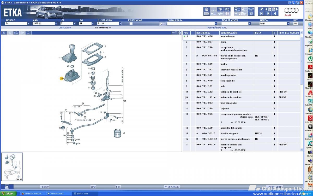
Task: Zoom in on the parts illustration
Action: [4, 33]
